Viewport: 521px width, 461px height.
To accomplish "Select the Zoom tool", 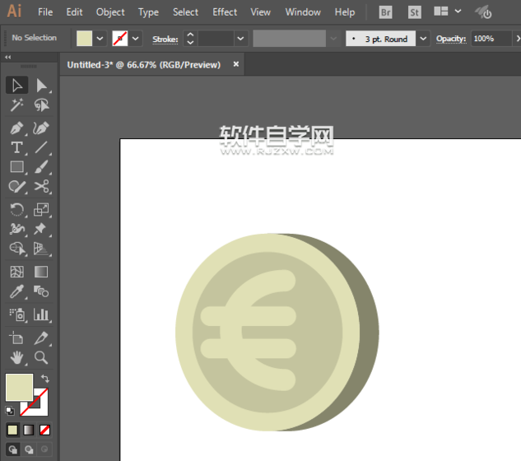I will tap(41, 357).
